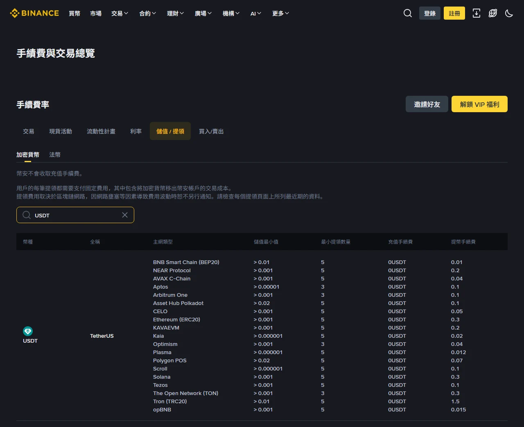Screen dimensions: 524x427
Task: Click the USDT Tether coin icon
Action: coord(28,331)
